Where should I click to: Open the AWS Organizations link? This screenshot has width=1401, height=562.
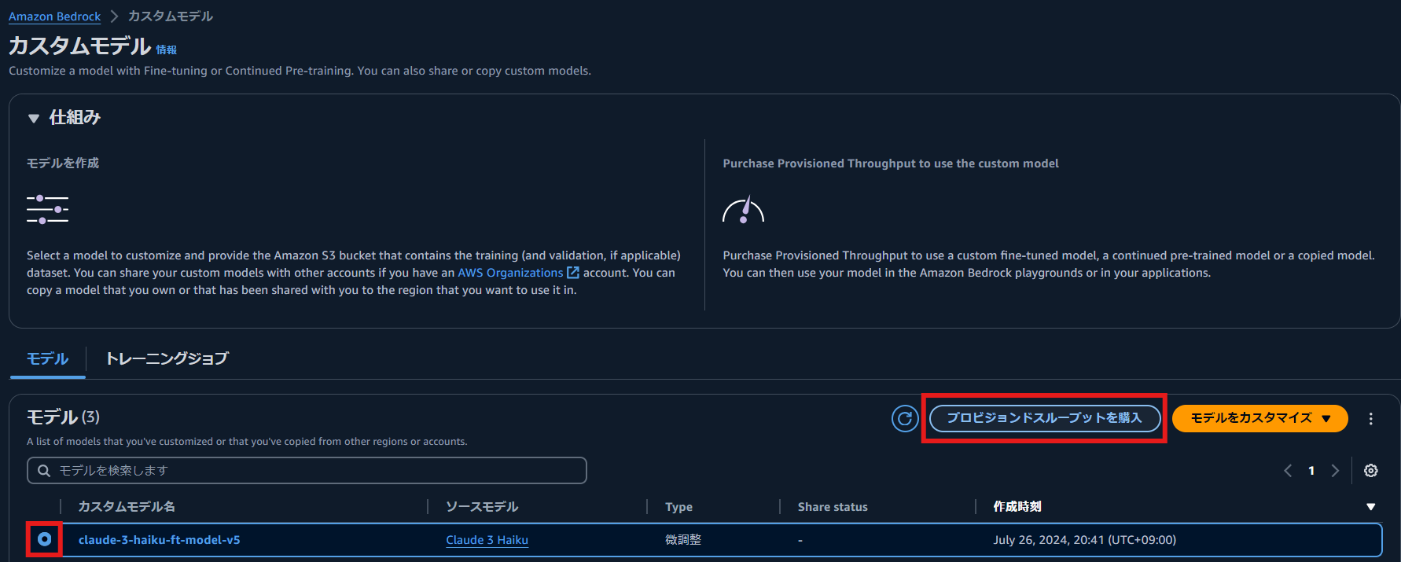pyautogui.click(x=510, y=273)
